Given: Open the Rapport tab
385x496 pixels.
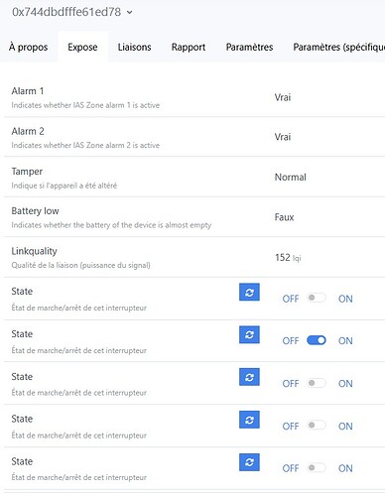Looking at the screenshot, I should [189, 47].
